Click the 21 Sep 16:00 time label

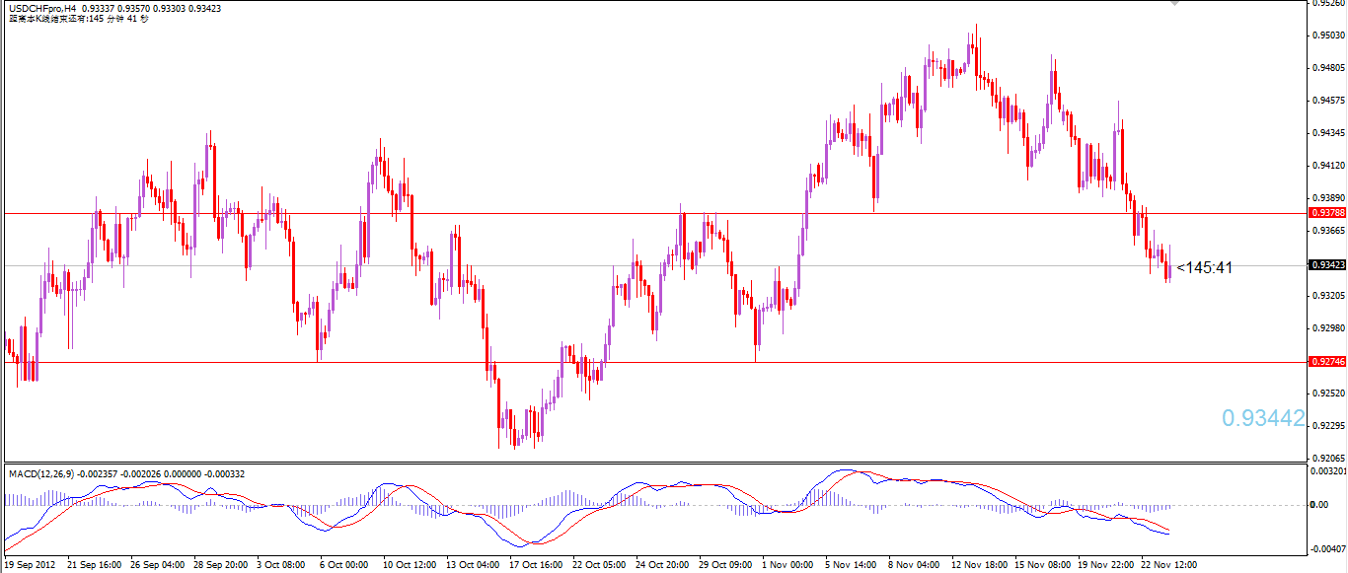pos(94,565)
